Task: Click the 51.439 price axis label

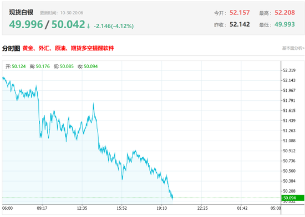Action: (x=289, y=121)
